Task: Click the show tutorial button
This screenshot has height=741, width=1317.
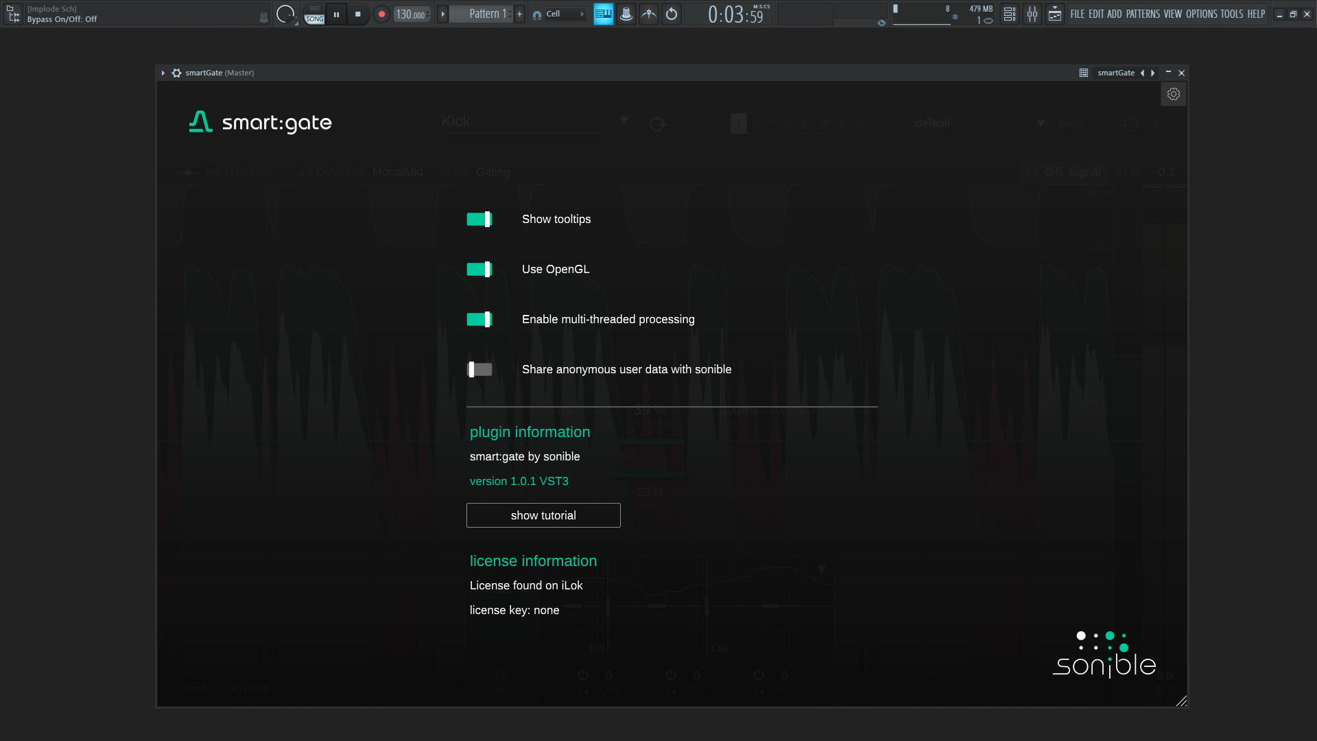Action: 543,515
